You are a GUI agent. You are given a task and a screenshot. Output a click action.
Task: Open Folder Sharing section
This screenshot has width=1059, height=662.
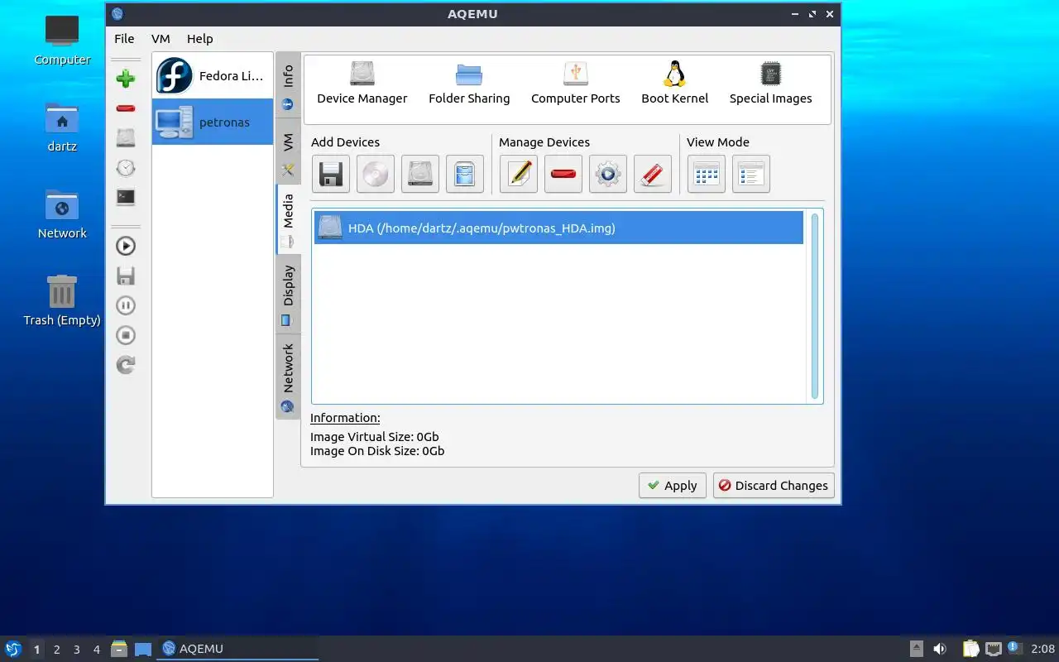pyautogui.click(x=469, y=84)
